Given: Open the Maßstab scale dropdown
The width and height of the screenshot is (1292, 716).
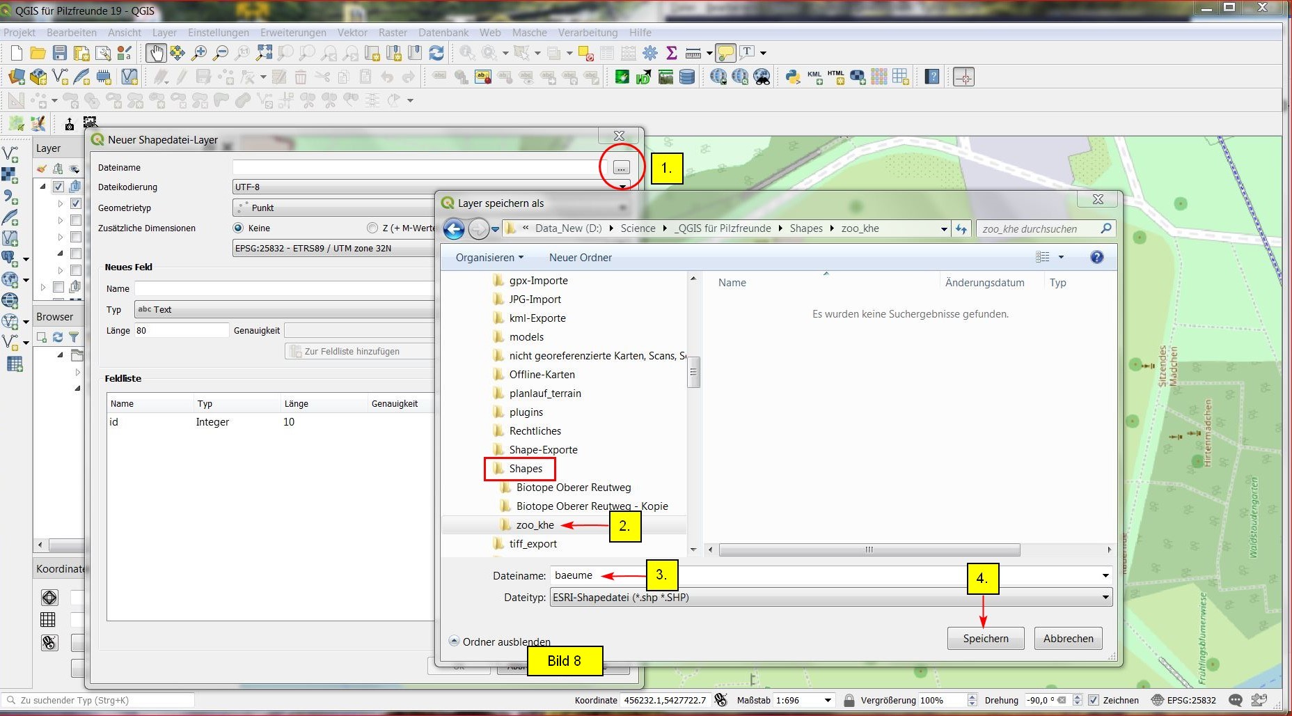Looking at the screenshot, I should [828, 700].
